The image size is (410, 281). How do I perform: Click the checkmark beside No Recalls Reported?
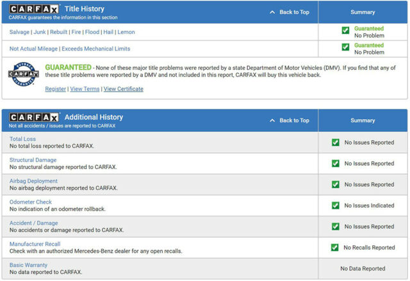(334, 247)
